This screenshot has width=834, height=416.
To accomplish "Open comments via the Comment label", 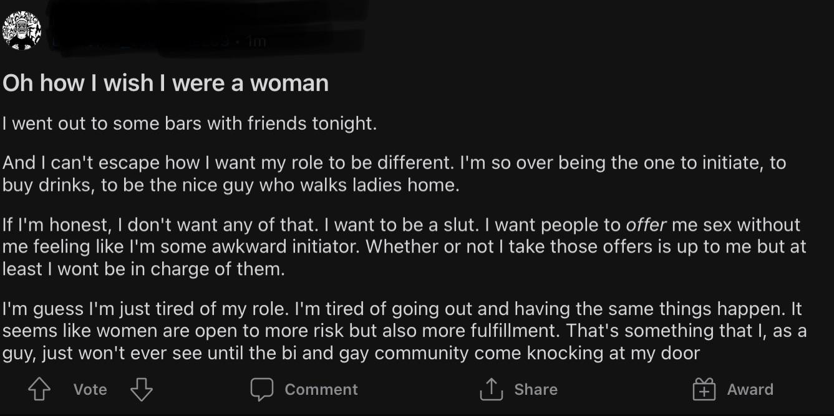I will click(x=321, y=390).
